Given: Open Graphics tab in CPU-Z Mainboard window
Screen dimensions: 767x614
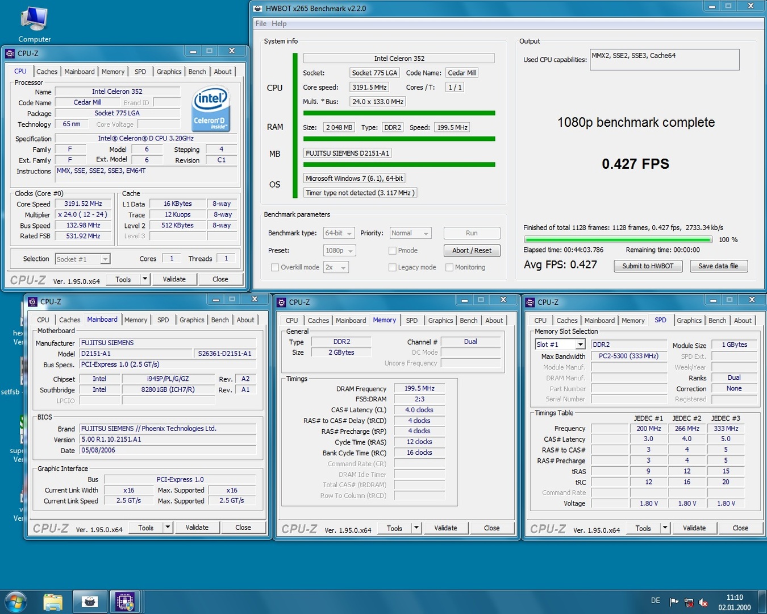Looking at the screenshot, I should [191, 320].
